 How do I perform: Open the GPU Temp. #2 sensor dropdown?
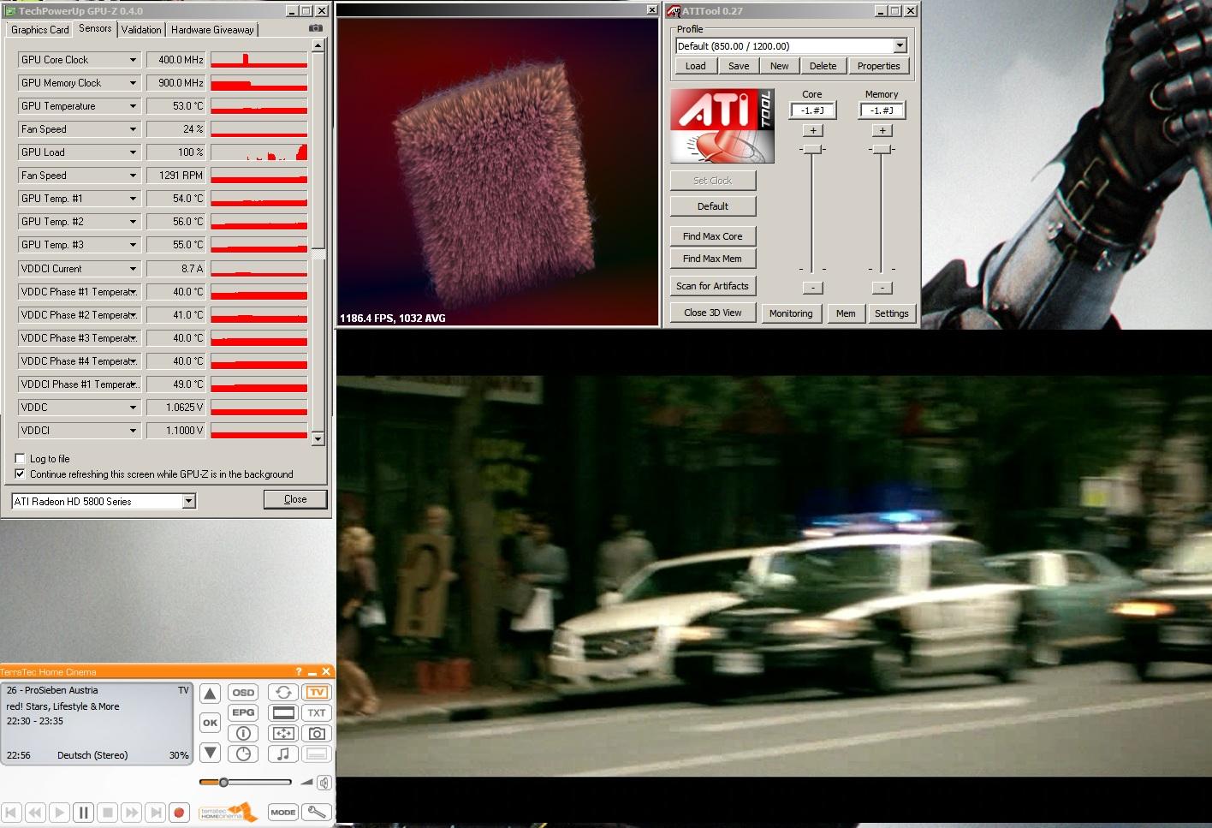[133, 222]
